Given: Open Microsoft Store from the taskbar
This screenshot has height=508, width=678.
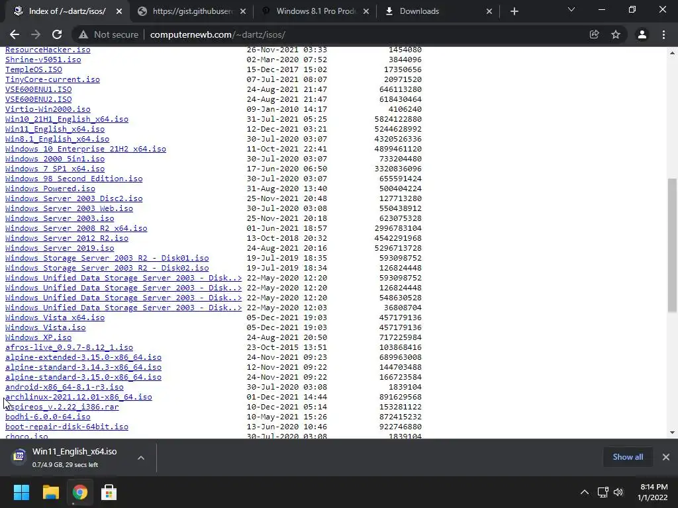Looking at the screenshot, I should [109, 492].
